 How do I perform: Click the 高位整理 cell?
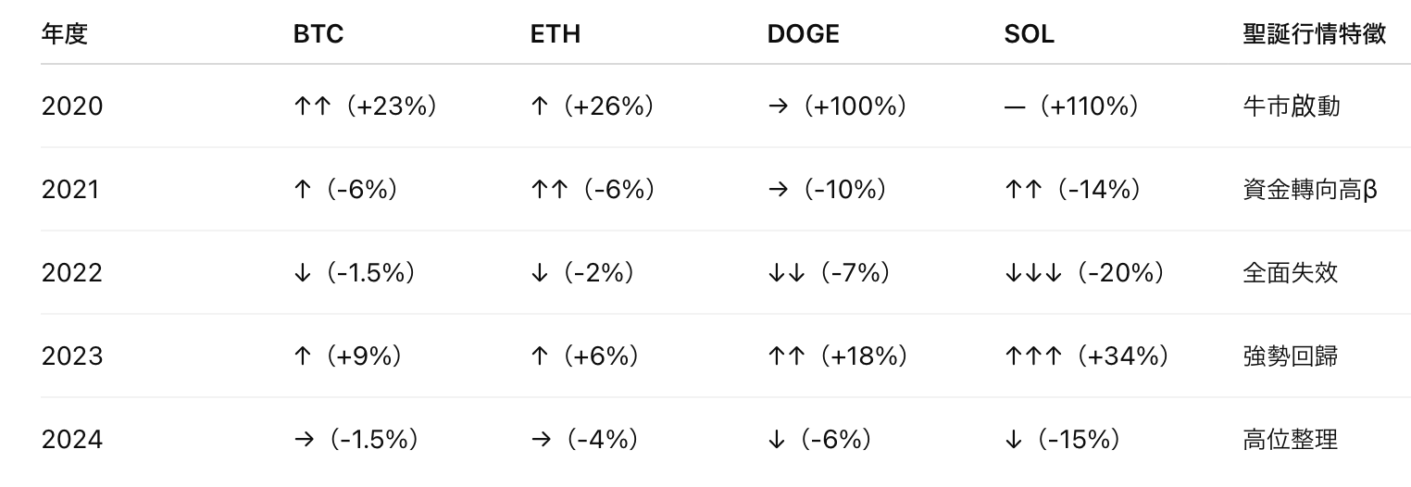point(1290,440)
